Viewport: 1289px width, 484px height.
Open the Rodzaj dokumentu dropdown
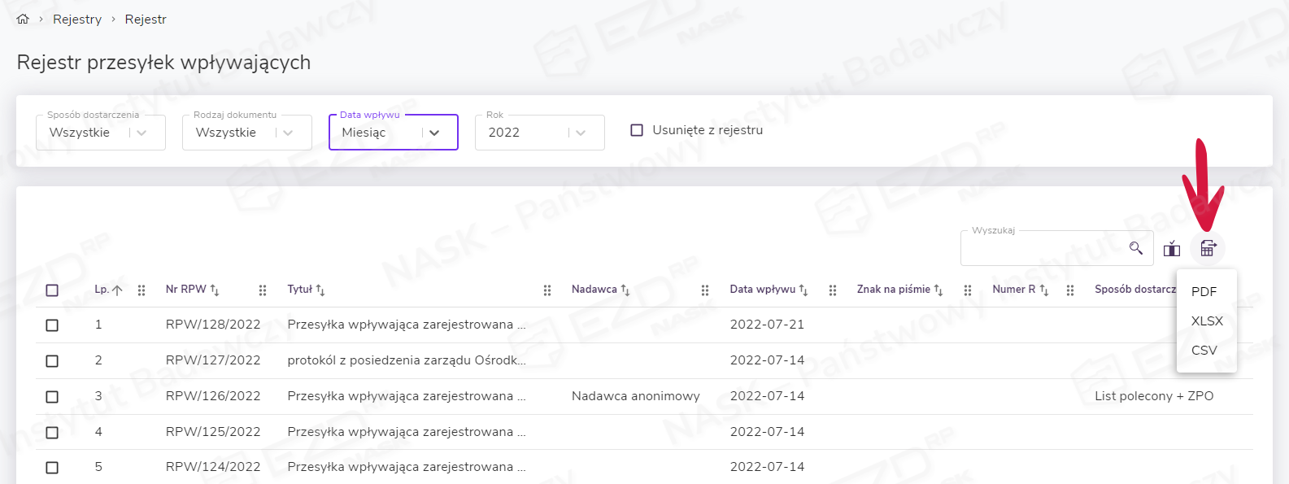[x=247, y=133]
